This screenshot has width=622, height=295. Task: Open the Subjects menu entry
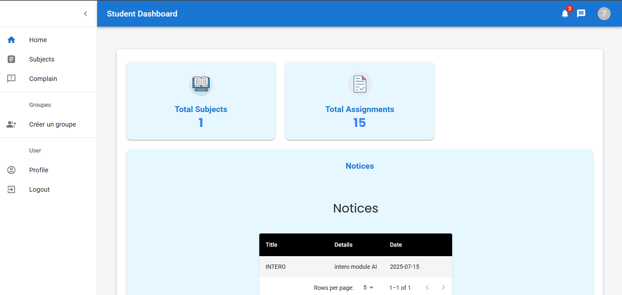pos(42,59)
